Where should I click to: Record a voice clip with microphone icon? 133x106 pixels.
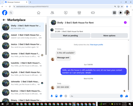click(x=52, y=96)
